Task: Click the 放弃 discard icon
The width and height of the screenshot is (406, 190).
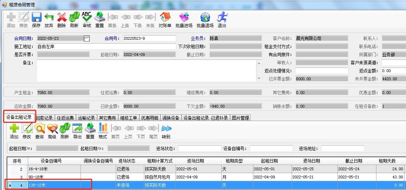Action: [x=49, y=17]
